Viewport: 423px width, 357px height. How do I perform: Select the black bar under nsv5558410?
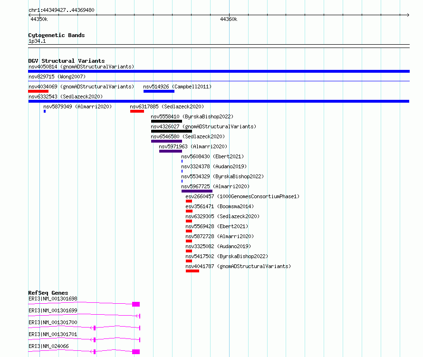coord(166,121)
